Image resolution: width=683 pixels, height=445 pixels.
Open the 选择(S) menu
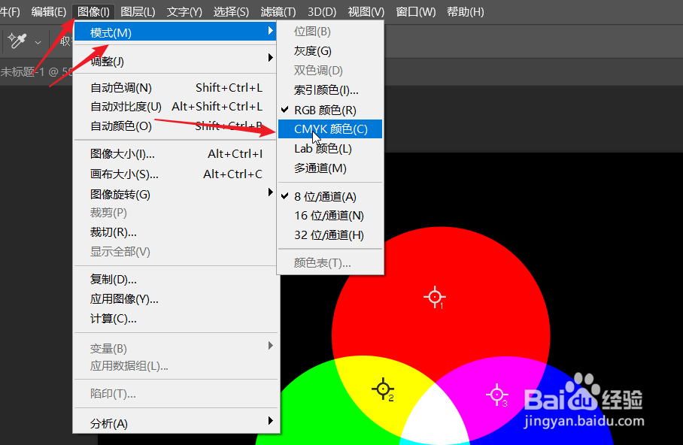(231, 12)
